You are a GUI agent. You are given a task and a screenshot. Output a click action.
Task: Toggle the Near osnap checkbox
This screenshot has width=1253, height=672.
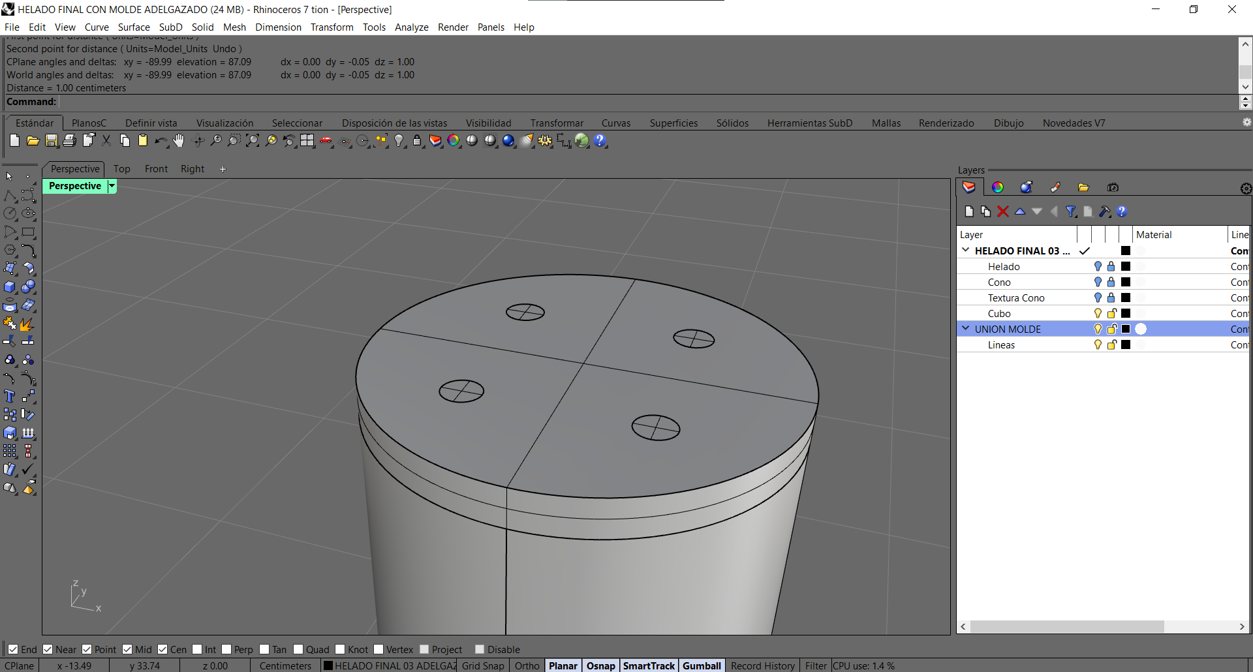point(48,649)
